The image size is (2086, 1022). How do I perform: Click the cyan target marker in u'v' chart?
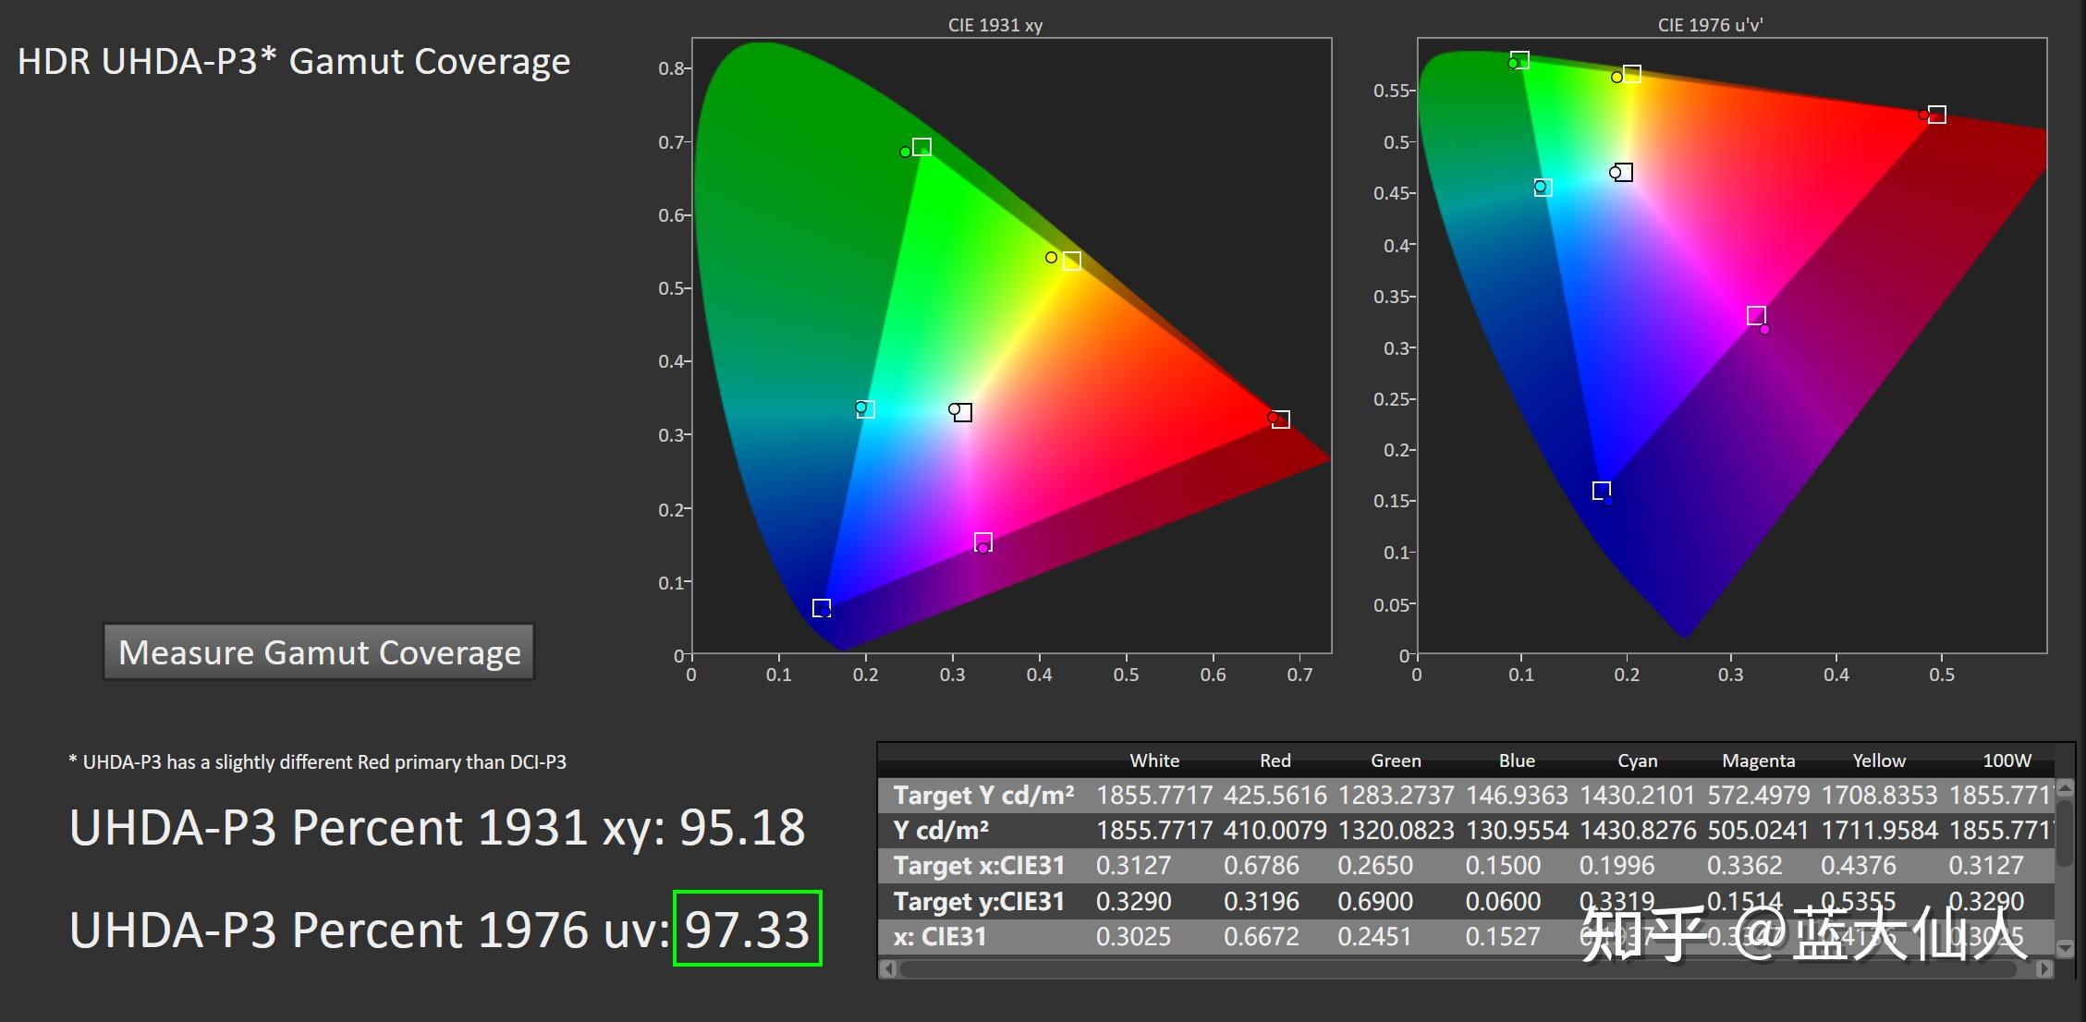click(x=1543, y=188)
